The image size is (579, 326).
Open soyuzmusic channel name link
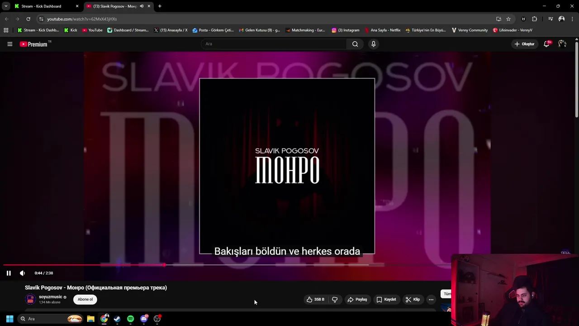(50, 297)
